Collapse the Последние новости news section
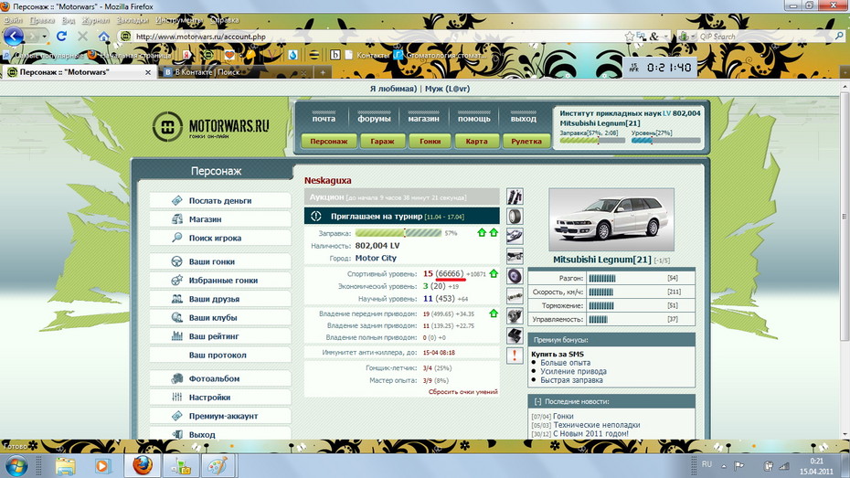Image resolution: width=850 pixels, height=478 pixels. click(x=537, y=401)
